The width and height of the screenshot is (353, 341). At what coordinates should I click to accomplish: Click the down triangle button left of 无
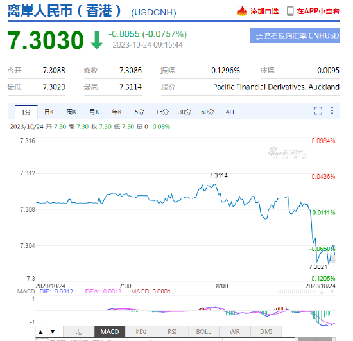coord(53,332)
